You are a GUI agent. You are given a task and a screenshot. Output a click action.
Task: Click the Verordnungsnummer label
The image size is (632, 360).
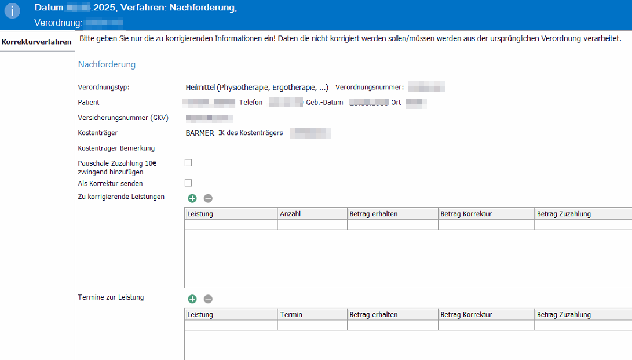pyautogui.click(x=370, y=87)
